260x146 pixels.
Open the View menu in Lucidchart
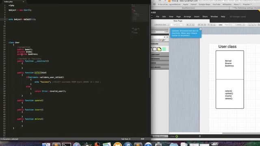tap(171, 17)
